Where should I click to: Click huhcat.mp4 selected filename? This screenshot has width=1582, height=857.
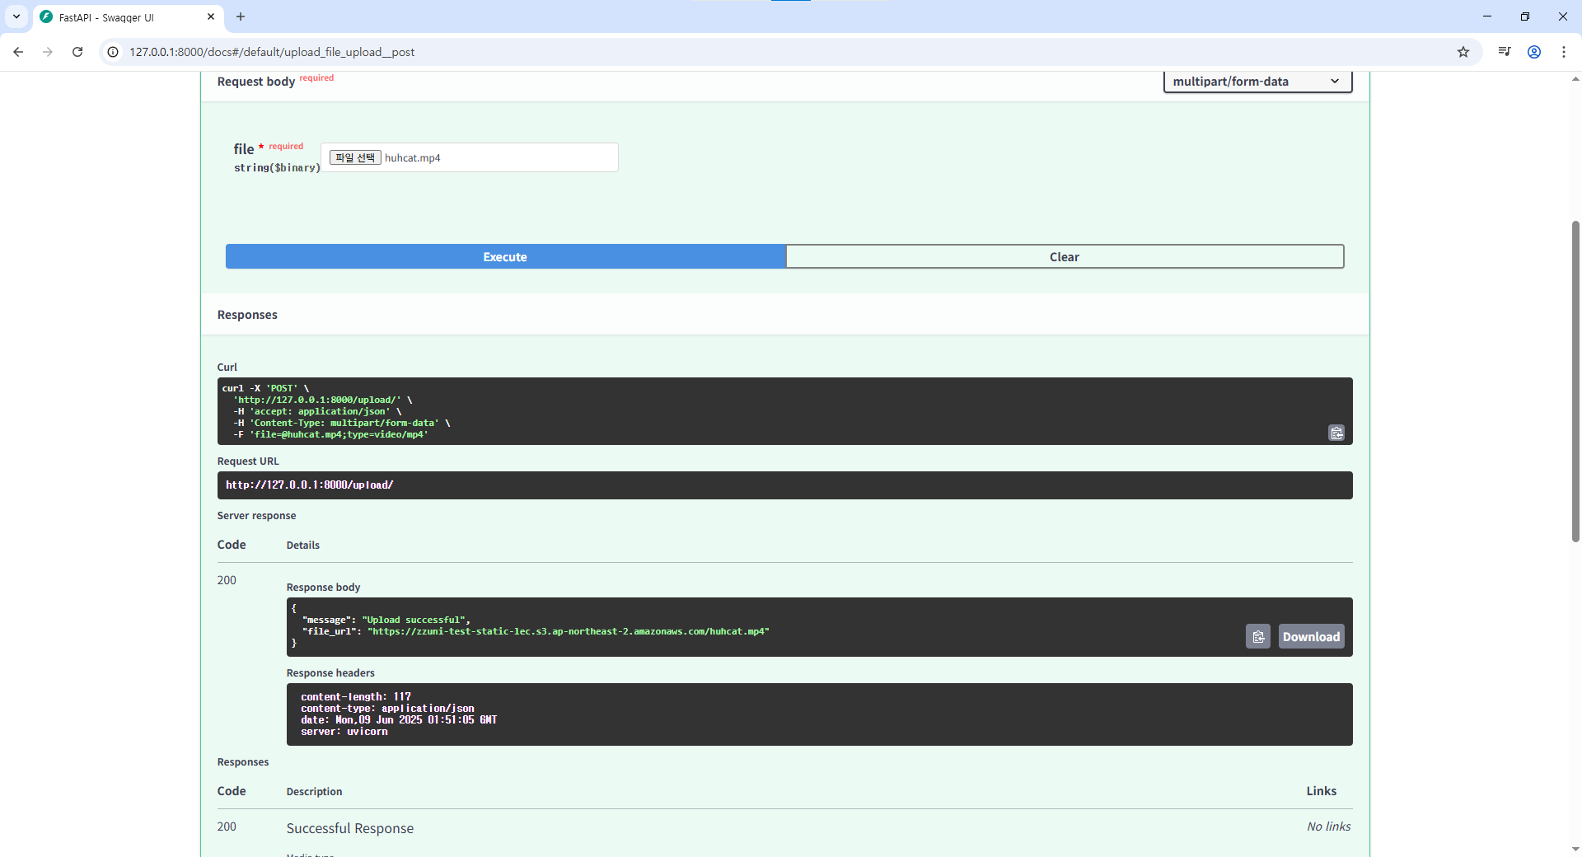click(413, 158)
